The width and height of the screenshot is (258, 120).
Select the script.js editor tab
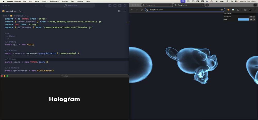[x=12, y=11]
